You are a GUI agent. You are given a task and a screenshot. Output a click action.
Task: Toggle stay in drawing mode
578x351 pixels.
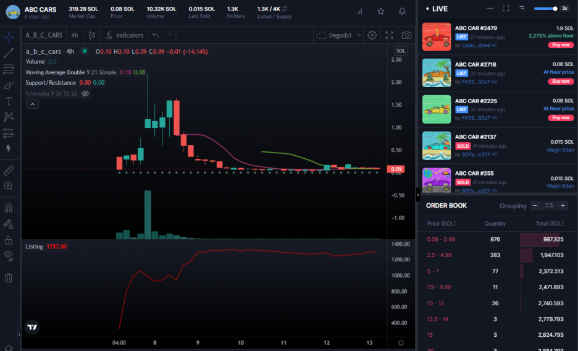[9, 224]
